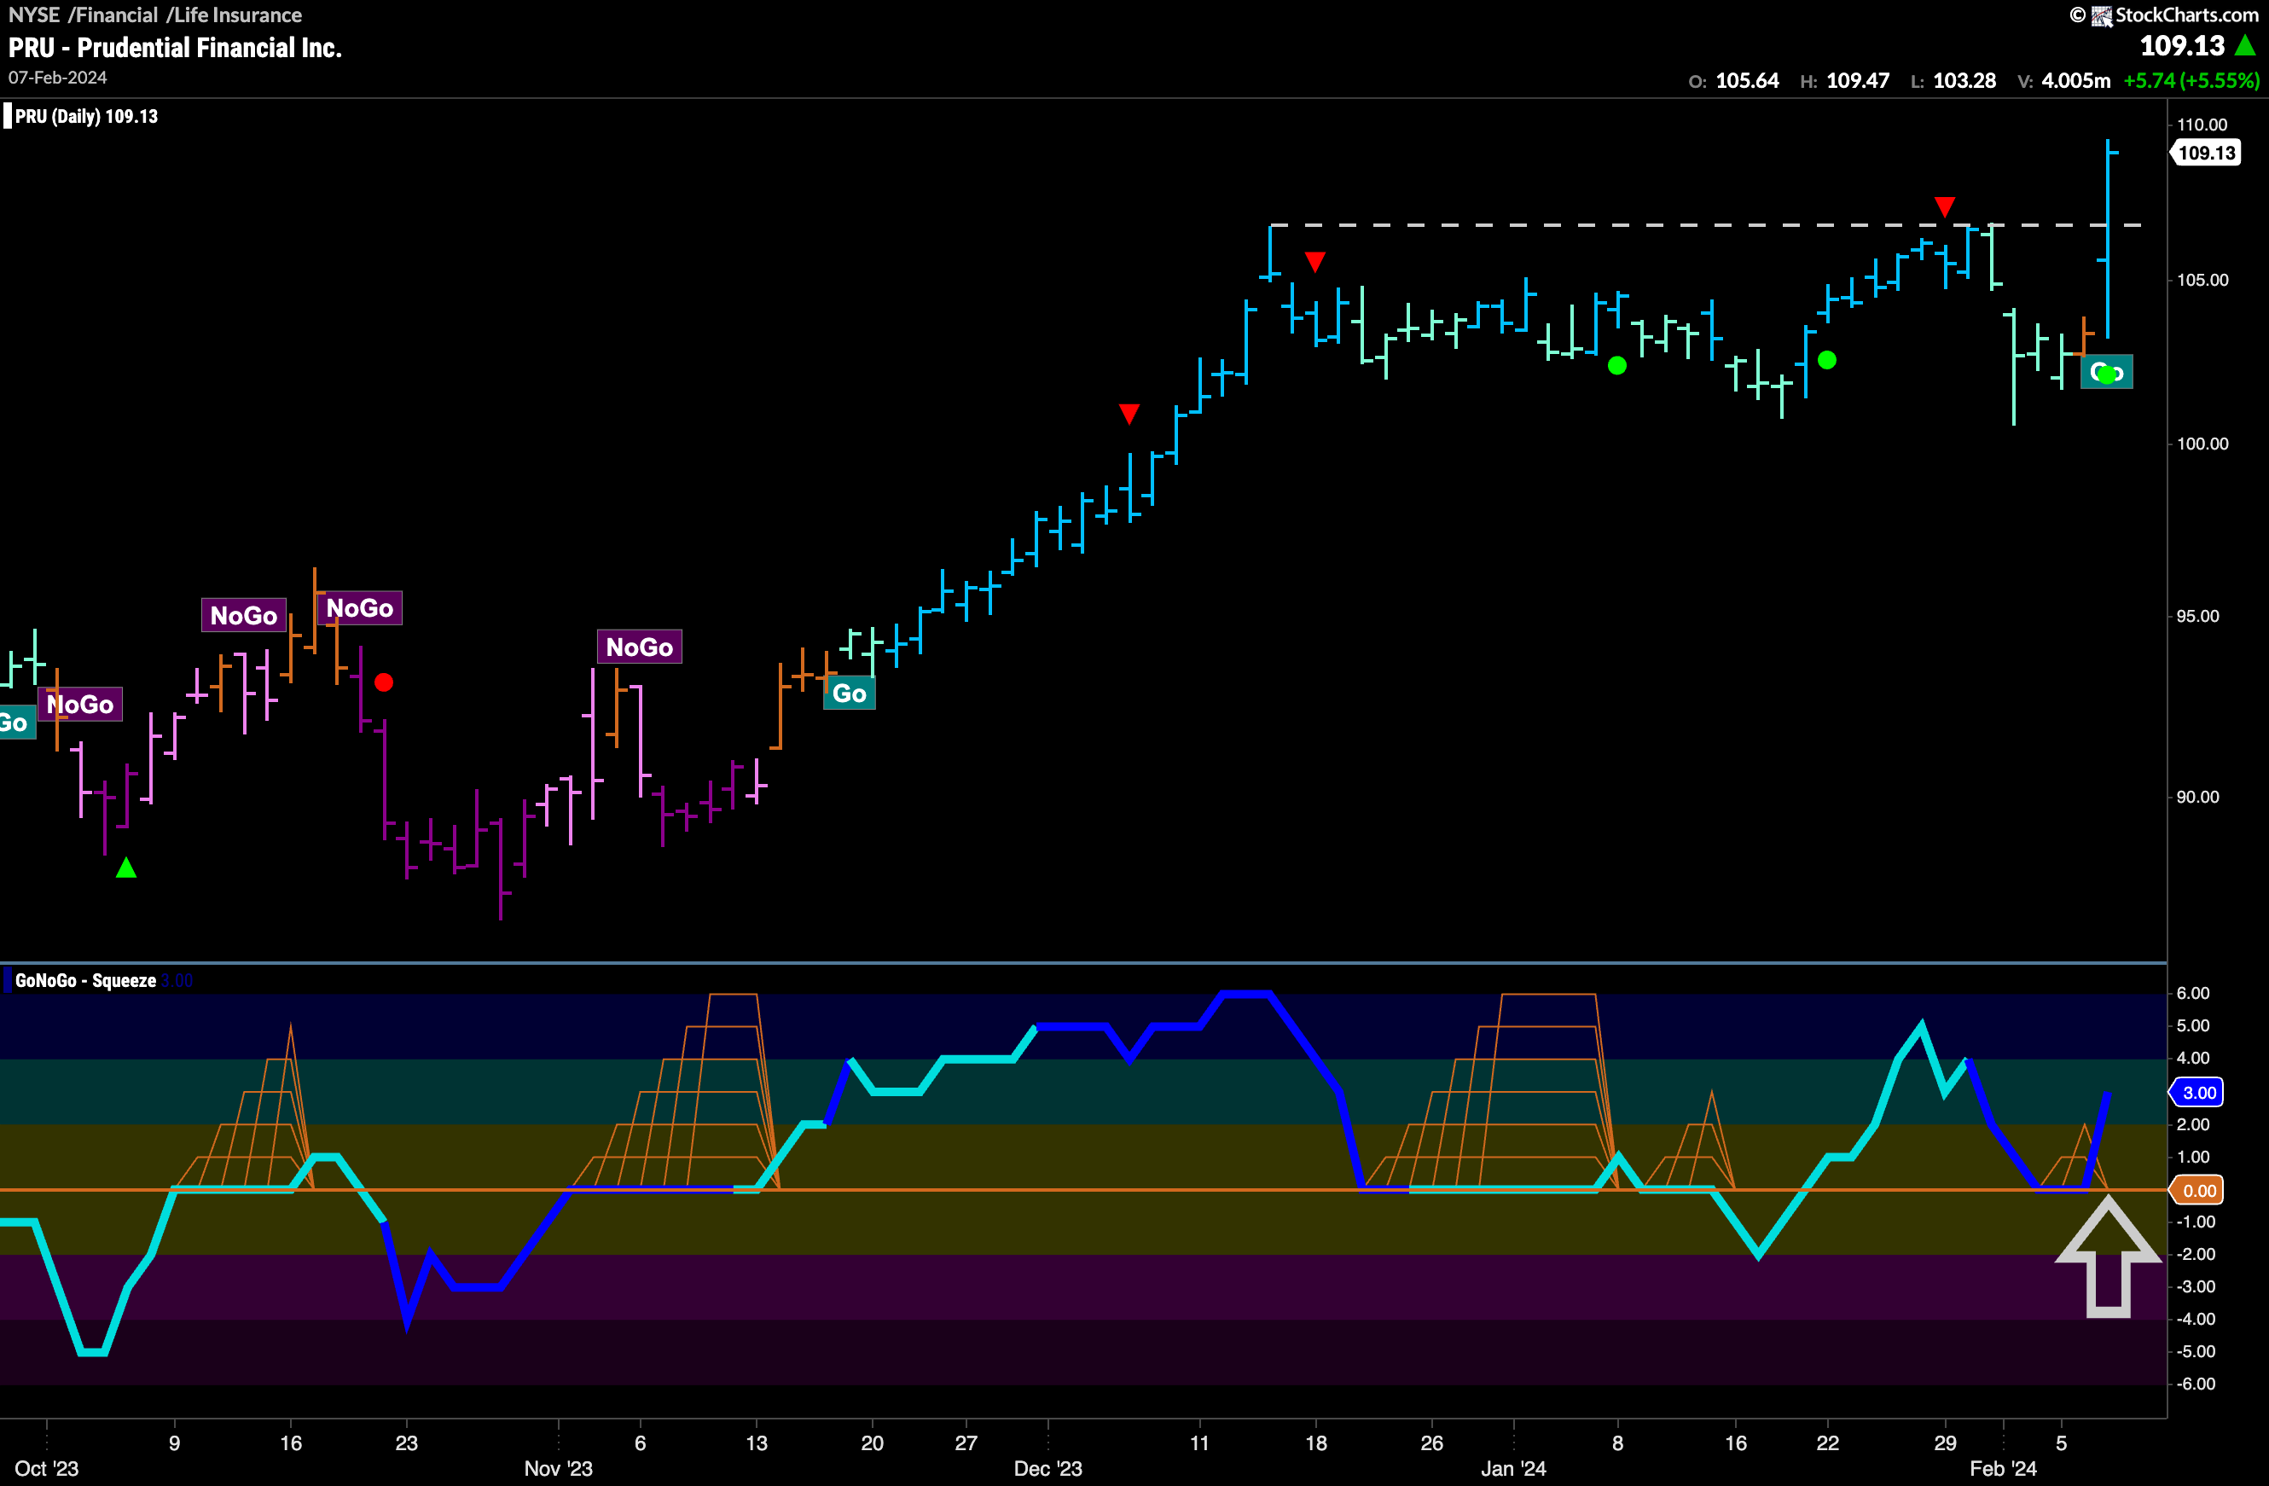The image size is (2269, 1486).
Task: Click the red down-triangle near the Dec 18 bars
Action: pyautogui.click(x=1314, y=261)
